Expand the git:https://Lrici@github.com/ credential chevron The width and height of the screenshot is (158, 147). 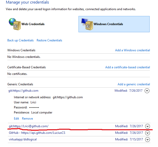147,126
